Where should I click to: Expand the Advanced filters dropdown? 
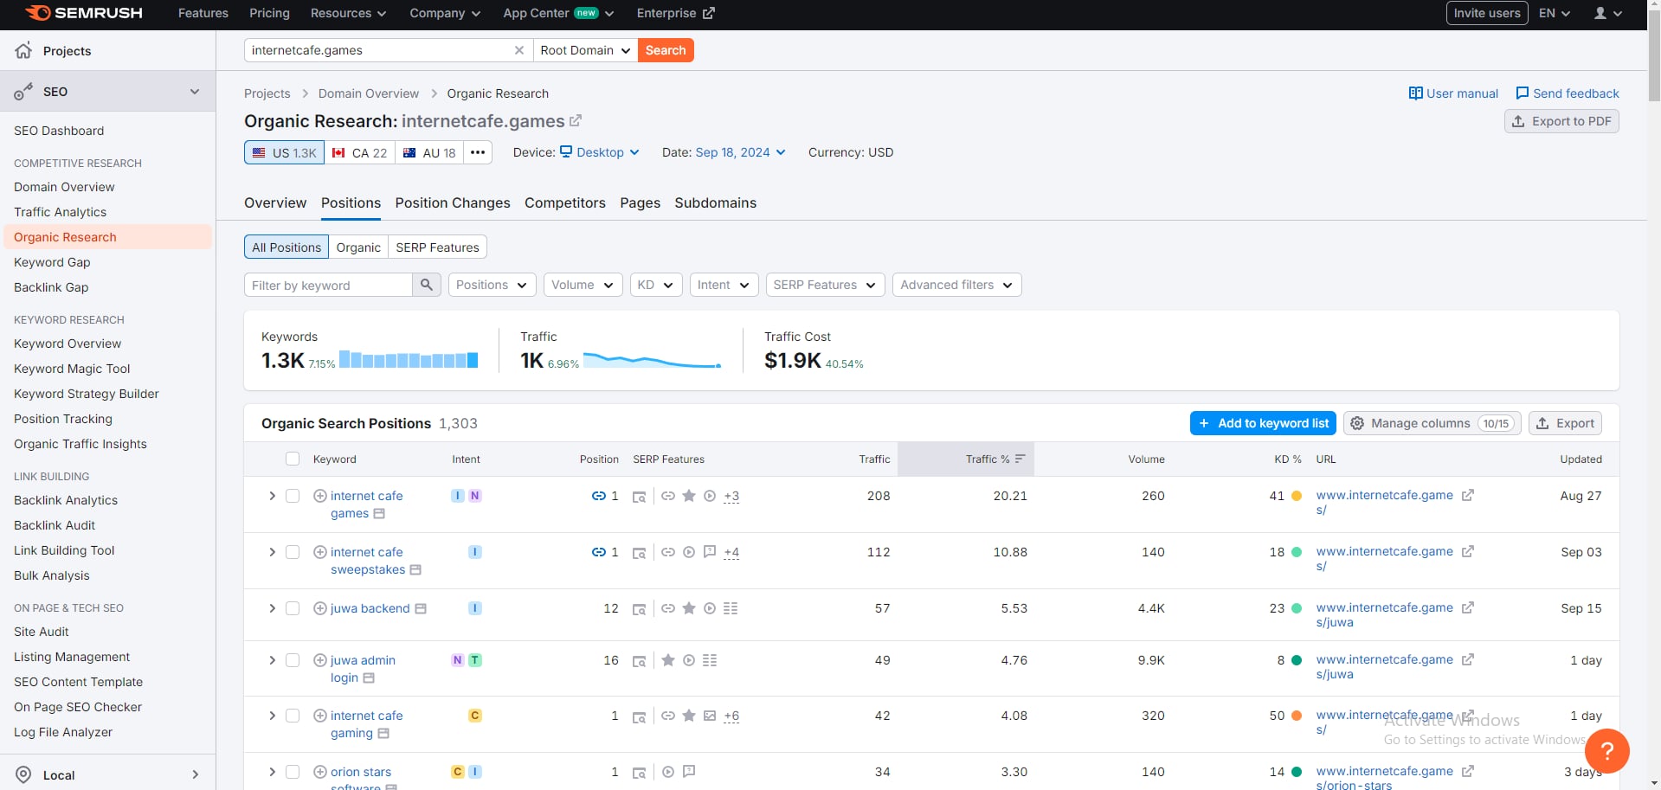[956, 285]
